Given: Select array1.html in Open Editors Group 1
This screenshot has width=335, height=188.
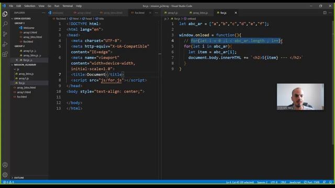Looking at the screenshot, I should [30, 32].
